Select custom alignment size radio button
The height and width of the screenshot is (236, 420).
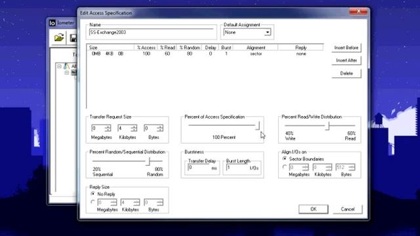pos(285,168)
